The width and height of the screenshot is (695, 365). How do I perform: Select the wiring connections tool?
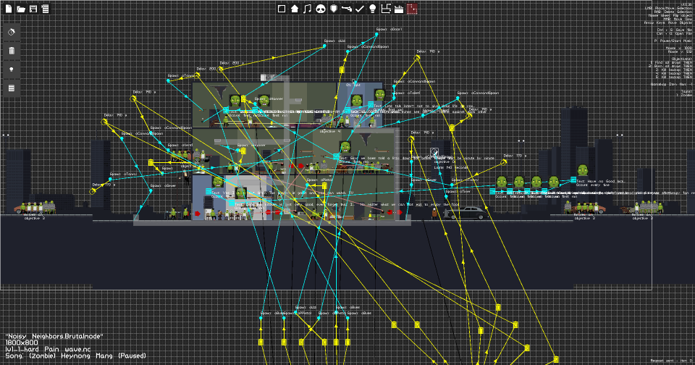point(386,9)
